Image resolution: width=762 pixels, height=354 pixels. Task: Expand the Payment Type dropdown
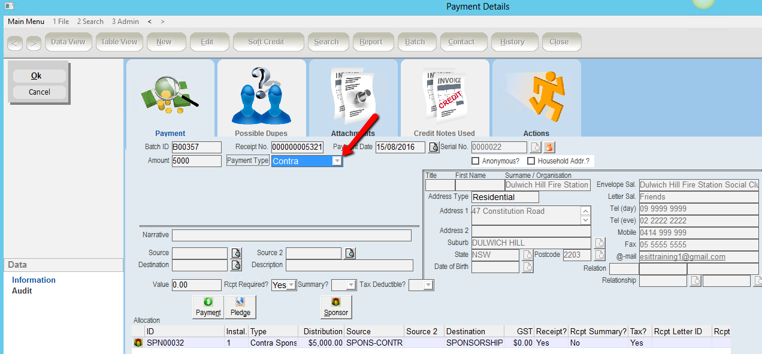click(x=337, y=161)
